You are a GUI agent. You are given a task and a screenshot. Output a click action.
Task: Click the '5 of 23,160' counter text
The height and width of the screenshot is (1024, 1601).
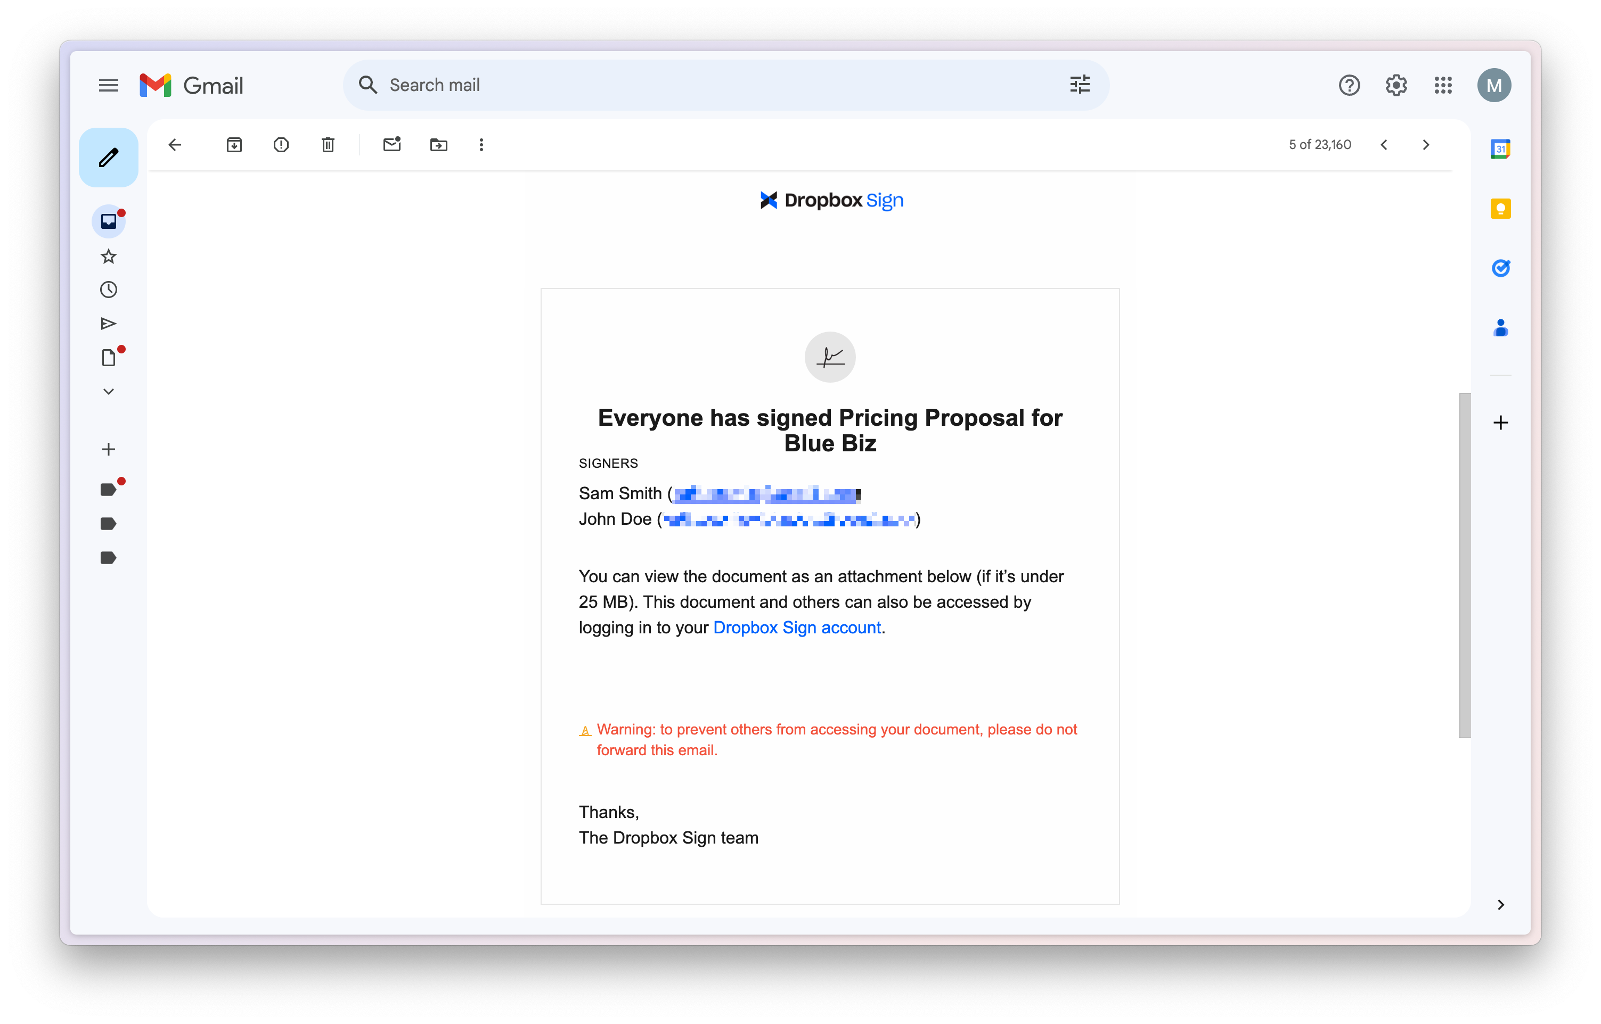point(1320,145)
